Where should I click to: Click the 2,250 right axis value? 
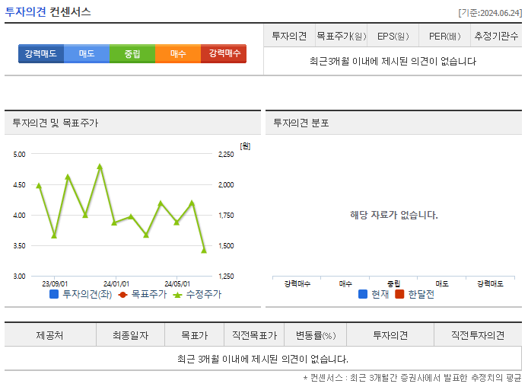point(226,154)
